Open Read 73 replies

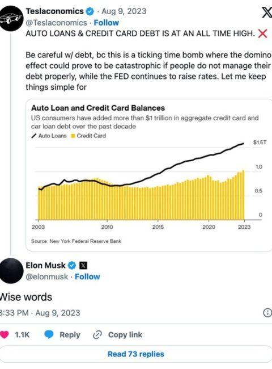(x=136, y=354)
